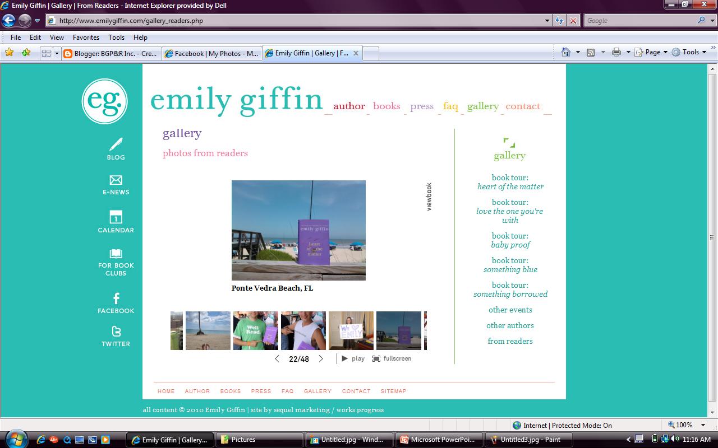Click Add to Favorites icon

pyautogui.click(x=26, y=53)
